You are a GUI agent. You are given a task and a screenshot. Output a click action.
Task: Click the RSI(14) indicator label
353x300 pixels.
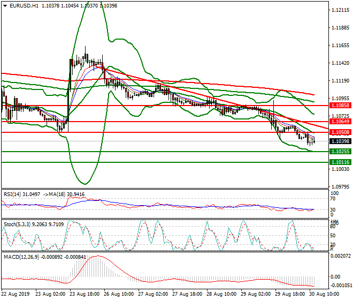14,194
